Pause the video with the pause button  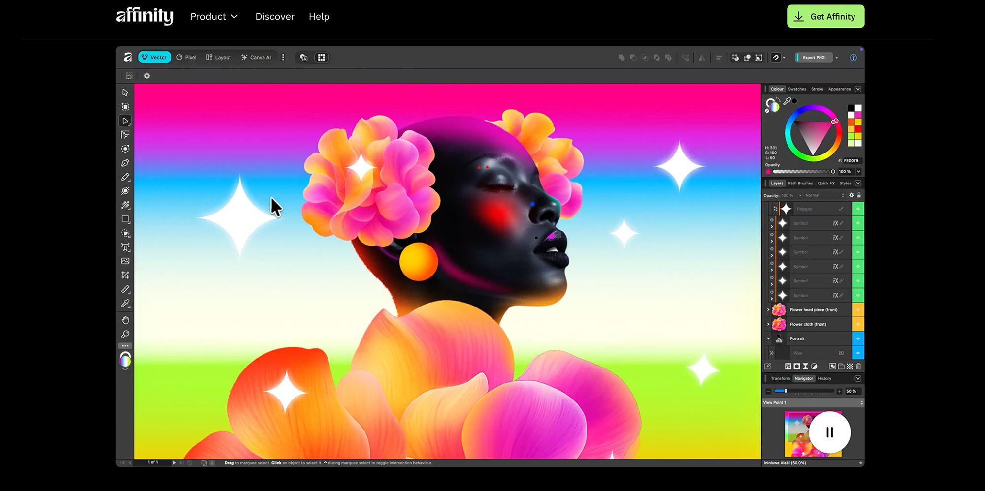click(x=829, y=432)
